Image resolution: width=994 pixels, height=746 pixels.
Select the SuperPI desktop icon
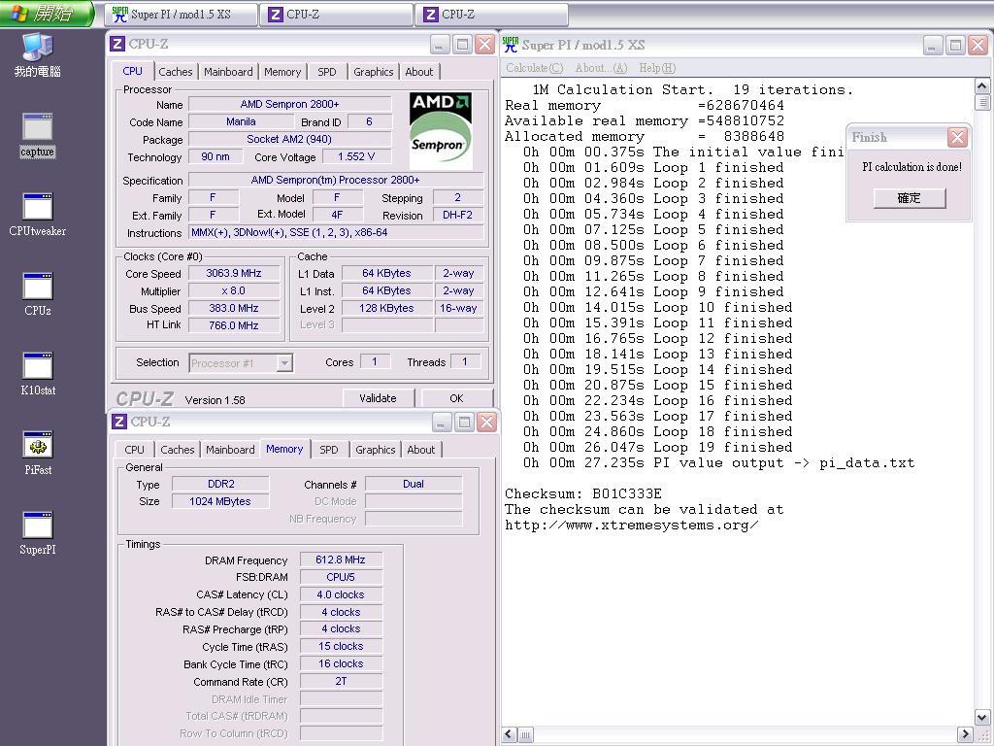38,533
